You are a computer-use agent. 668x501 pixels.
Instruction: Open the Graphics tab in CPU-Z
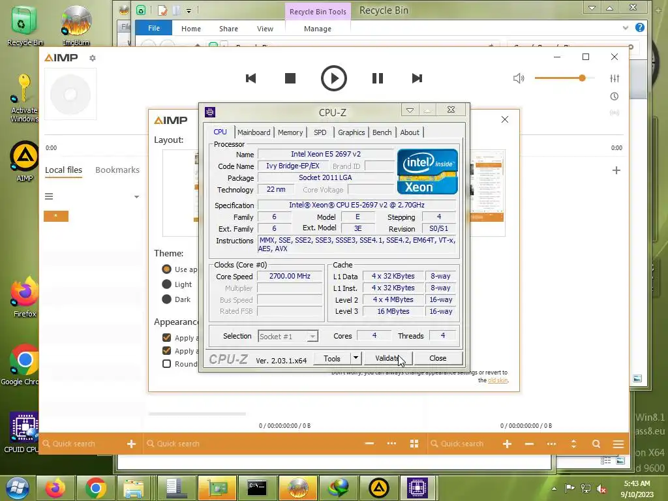pyautogui.click(x=352, y=132)
